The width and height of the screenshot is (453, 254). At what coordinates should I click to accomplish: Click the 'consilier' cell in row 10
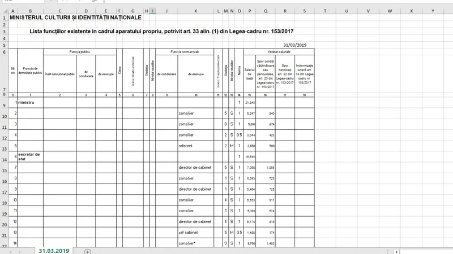(195, 113)
